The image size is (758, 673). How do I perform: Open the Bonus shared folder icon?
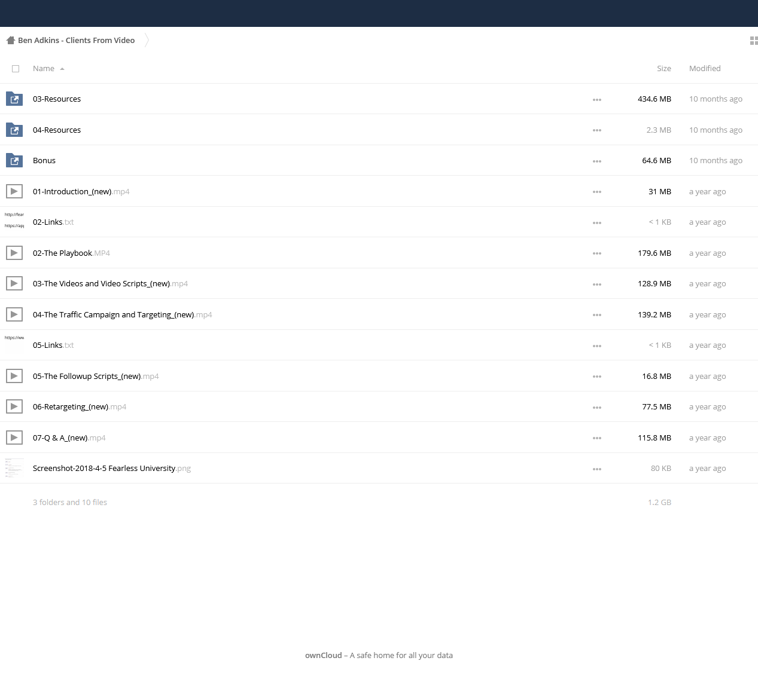(x=14, y=160)
